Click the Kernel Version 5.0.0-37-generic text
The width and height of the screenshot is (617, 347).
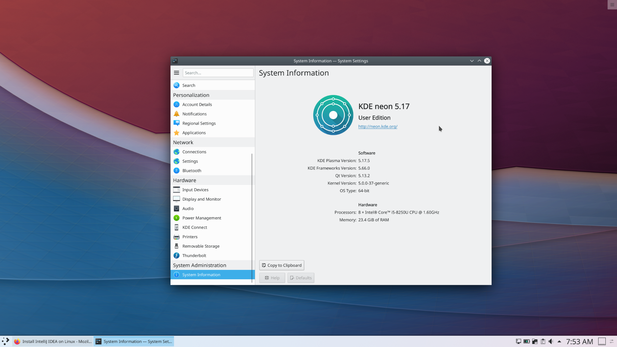374,183
